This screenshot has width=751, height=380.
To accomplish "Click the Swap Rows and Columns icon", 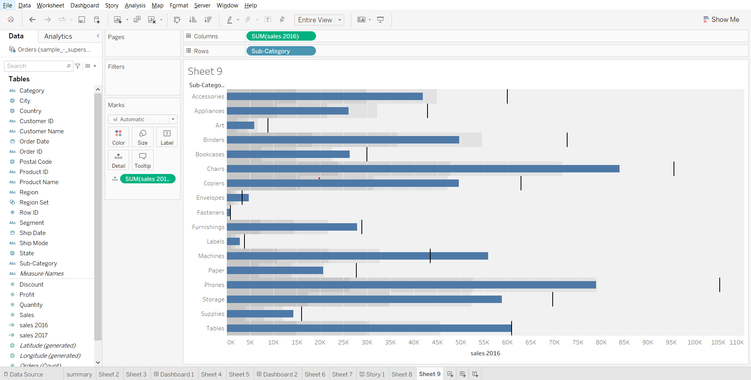I will 177,20.
